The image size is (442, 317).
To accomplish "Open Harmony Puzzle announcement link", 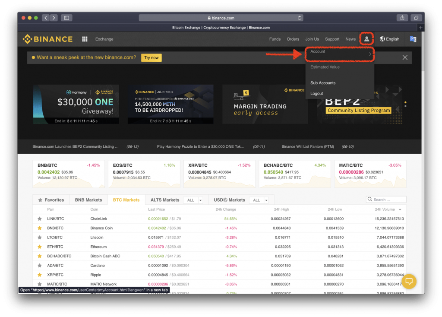I will [200, 147].
